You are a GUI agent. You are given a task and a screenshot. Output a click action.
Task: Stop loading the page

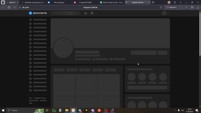click(x=15, y=8)
